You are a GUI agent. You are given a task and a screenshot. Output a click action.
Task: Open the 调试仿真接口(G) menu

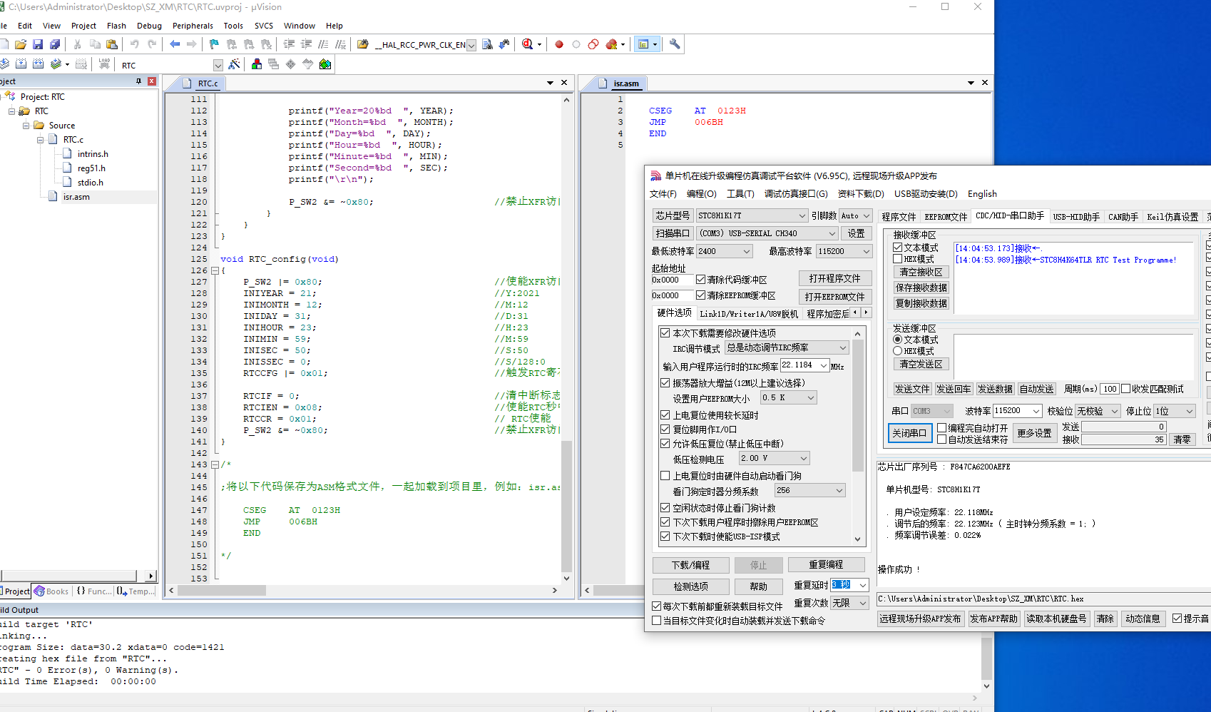click(796, 194)
